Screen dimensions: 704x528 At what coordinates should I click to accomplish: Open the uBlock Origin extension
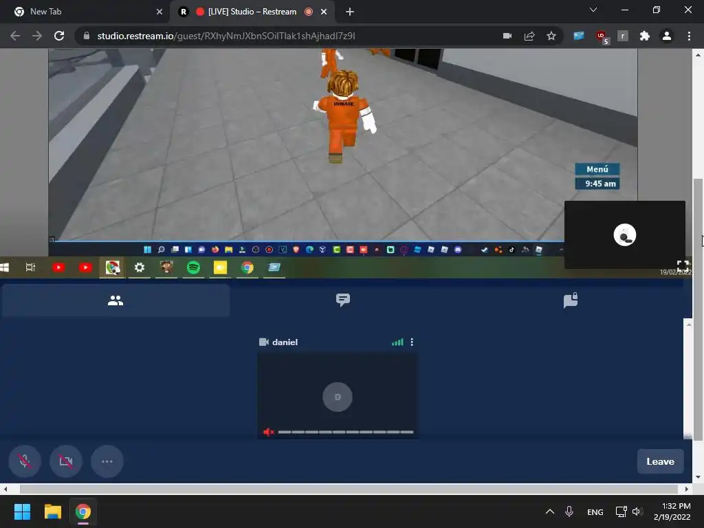[x=601, y=36]
